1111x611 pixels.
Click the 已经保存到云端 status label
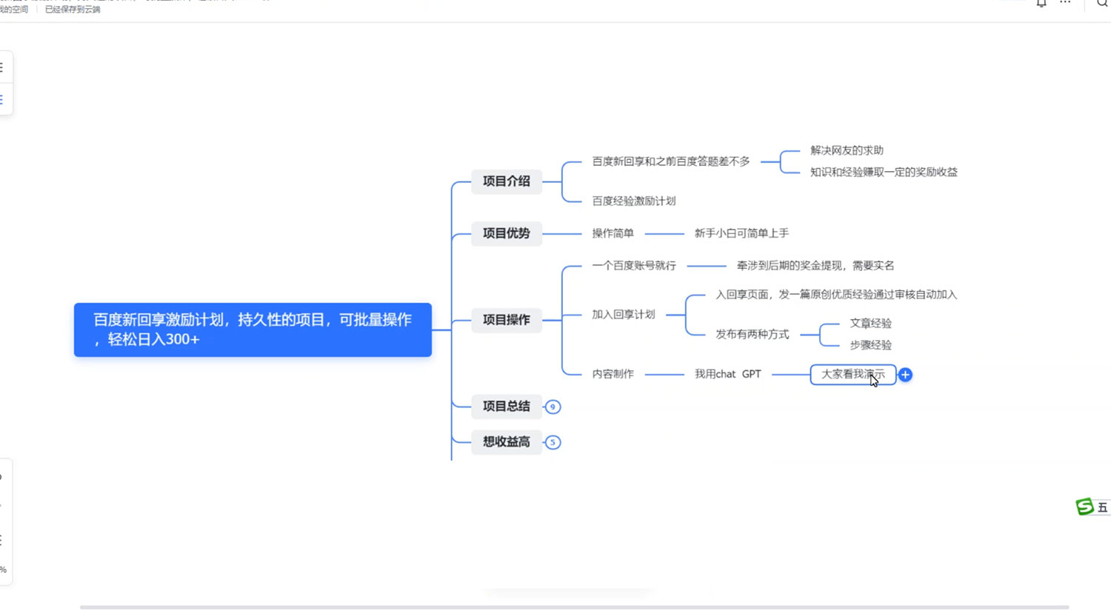(x=73, y=10)
